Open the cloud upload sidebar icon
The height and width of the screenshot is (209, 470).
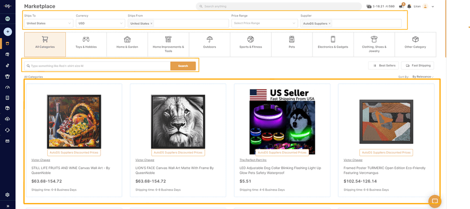tap(7, 119)
